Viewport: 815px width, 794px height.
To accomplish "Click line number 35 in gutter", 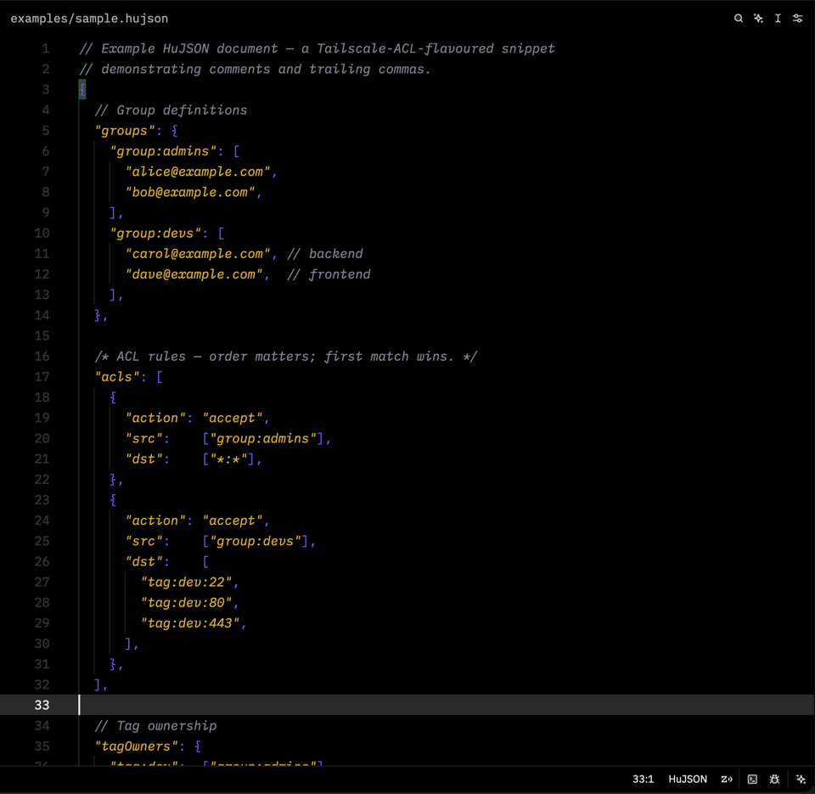I will coord(42,746).
